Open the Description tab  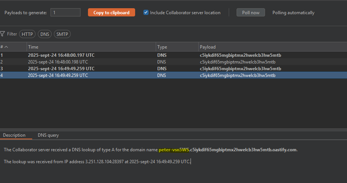(15, 135)
